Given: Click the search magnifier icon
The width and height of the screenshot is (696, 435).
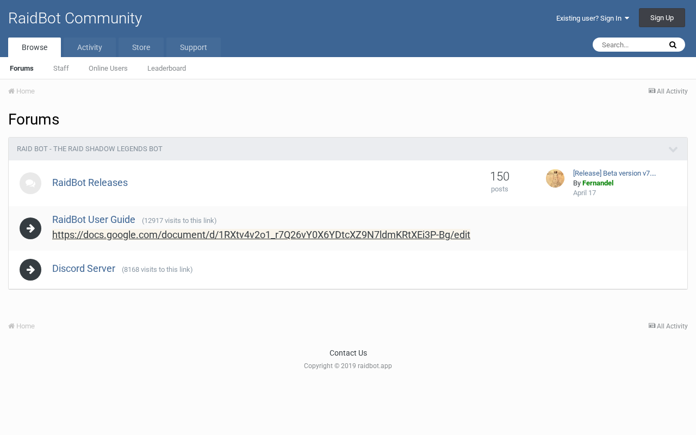Looking at the screenshot, I should pyautogui.click(x=673, y=45).
